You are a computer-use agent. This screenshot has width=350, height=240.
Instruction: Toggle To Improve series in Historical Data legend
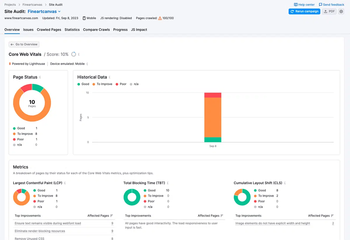click(102, 84)
